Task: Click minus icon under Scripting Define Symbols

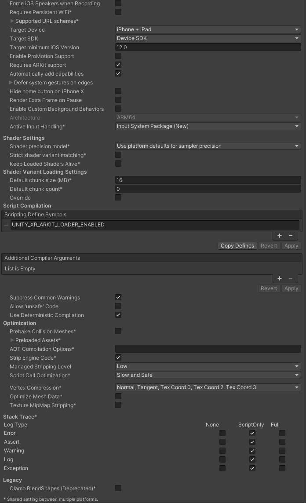Action: click(x=291, y=236)
